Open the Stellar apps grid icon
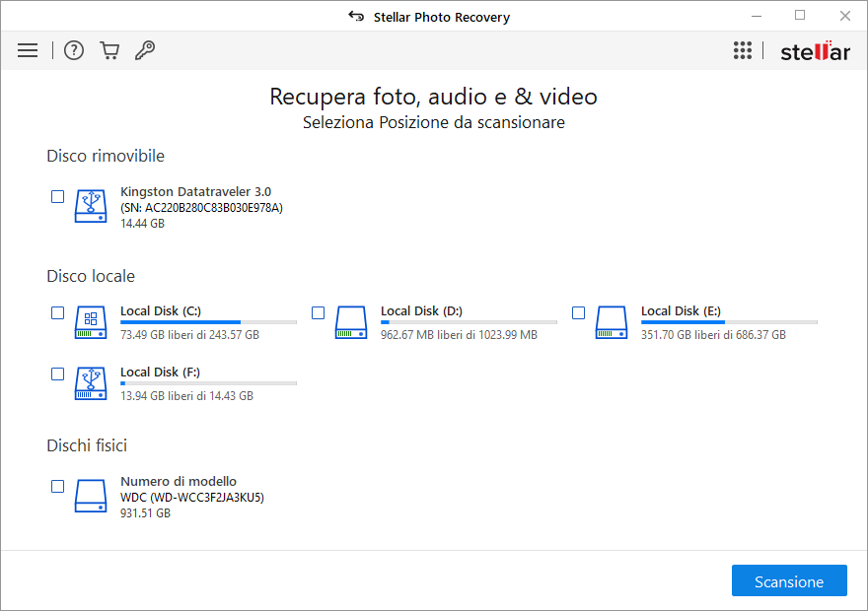The height and width of the screenshot is (611, 868). [743, 50]
